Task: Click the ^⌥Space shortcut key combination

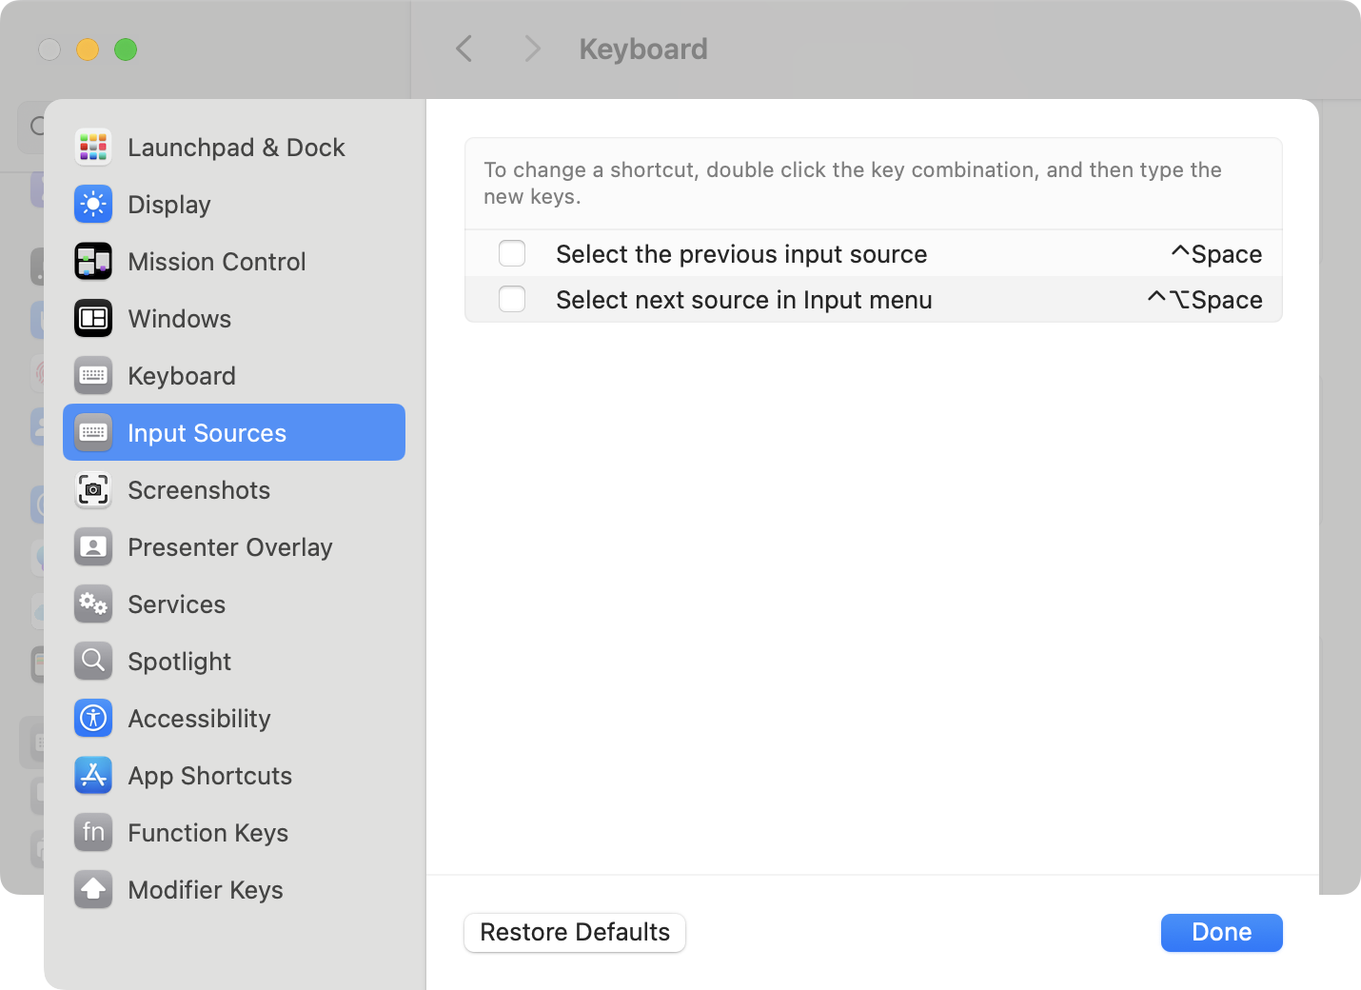Action: (x=1204, y=300)
